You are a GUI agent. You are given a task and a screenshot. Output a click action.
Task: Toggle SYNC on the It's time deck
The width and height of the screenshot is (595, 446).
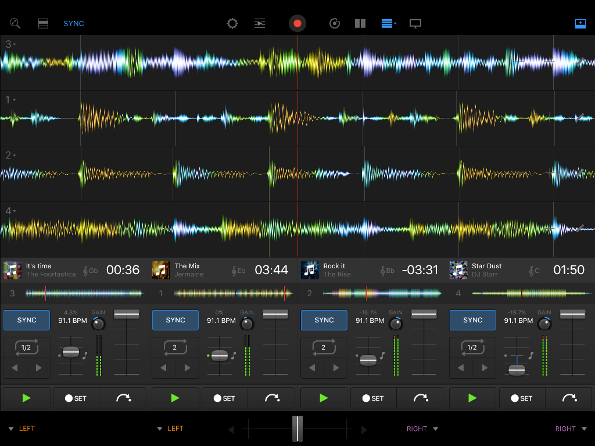pyautogui.click(x=27, y=320)
